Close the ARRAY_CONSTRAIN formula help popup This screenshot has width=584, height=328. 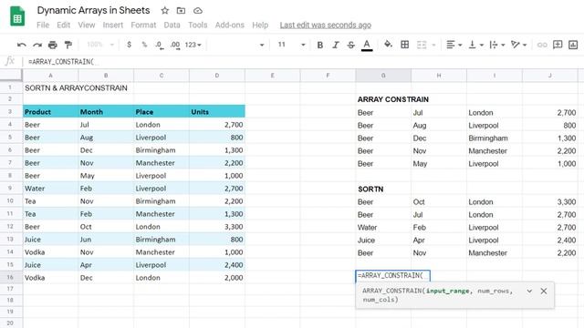click(x=544, y=292)
